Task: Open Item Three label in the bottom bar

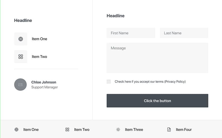Action: click(x=134, y=129)
